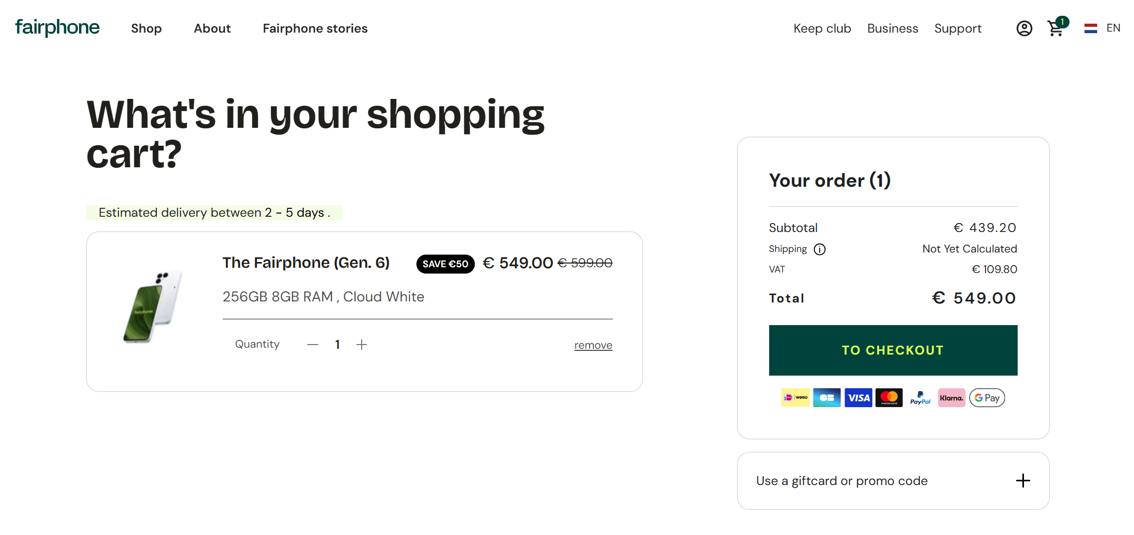Viewport: 1134px width, 535px height.
Task: Click the Google Pay icon
Action: click(987, 398)
